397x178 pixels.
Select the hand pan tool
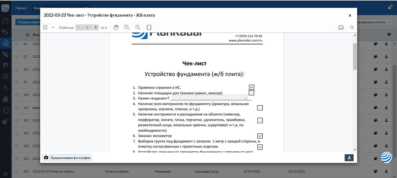coord(116,27)
